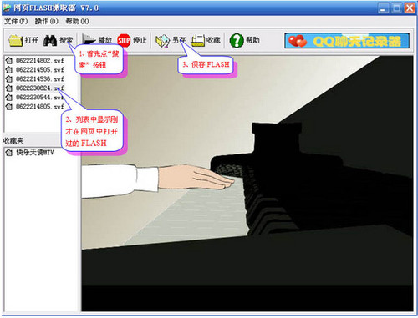Select 0622214802.swf in the list
The height and width of the screenshot is (318, 418).
pos(35,60)
